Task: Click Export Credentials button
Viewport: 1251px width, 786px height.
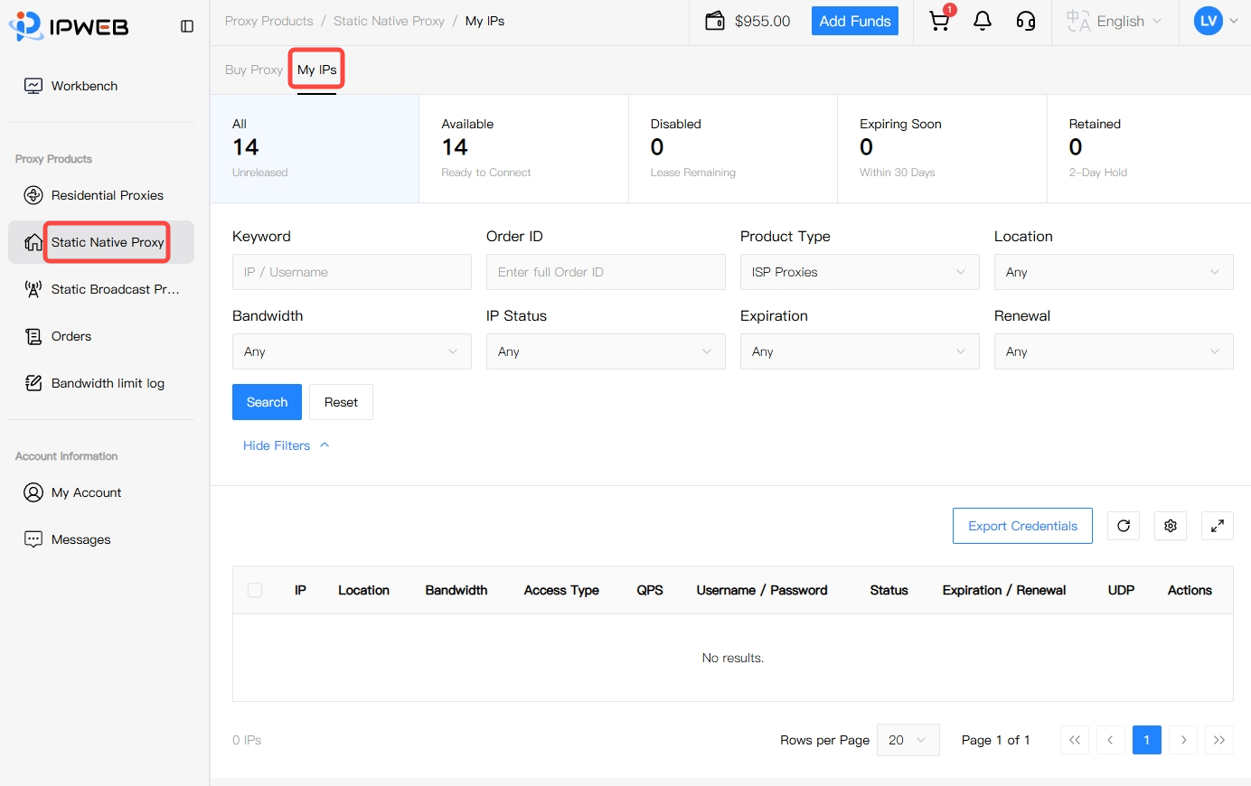Action: pyautogui.click(x=1022, y=526)
